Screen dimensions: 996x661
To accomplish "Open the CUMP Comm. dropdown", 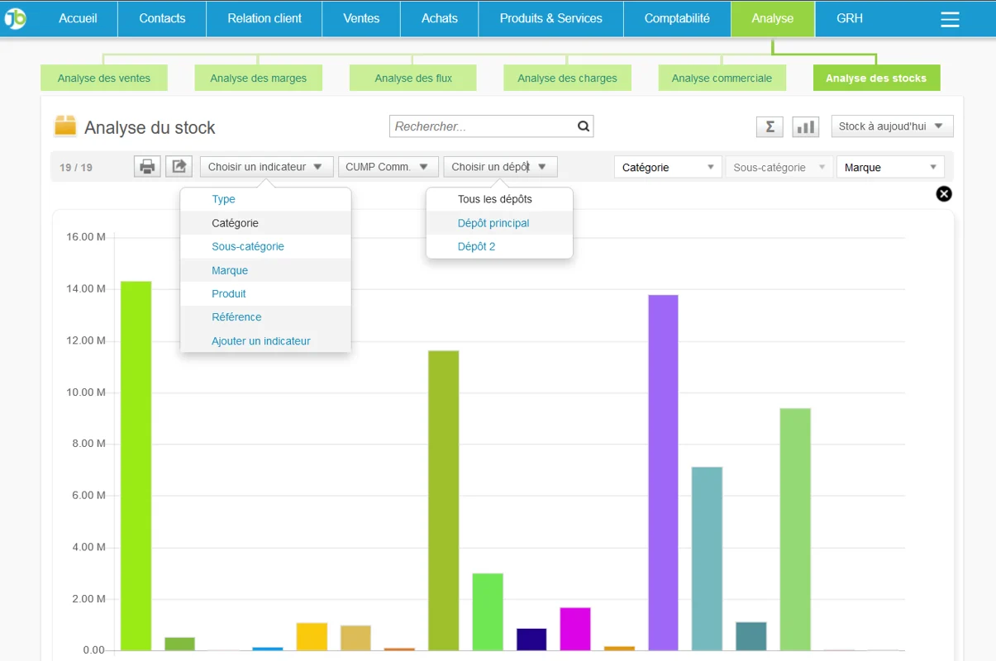I will pyautogui.click(x=388, y=165).
